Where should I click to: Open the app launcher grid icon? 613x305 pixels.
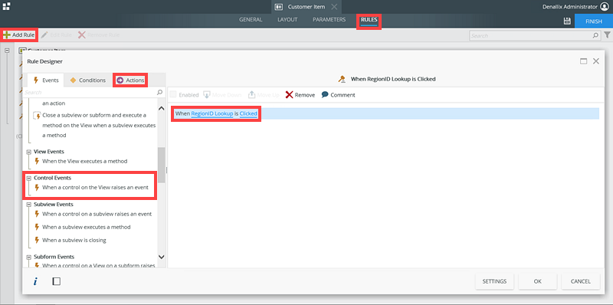pos(6,6)
